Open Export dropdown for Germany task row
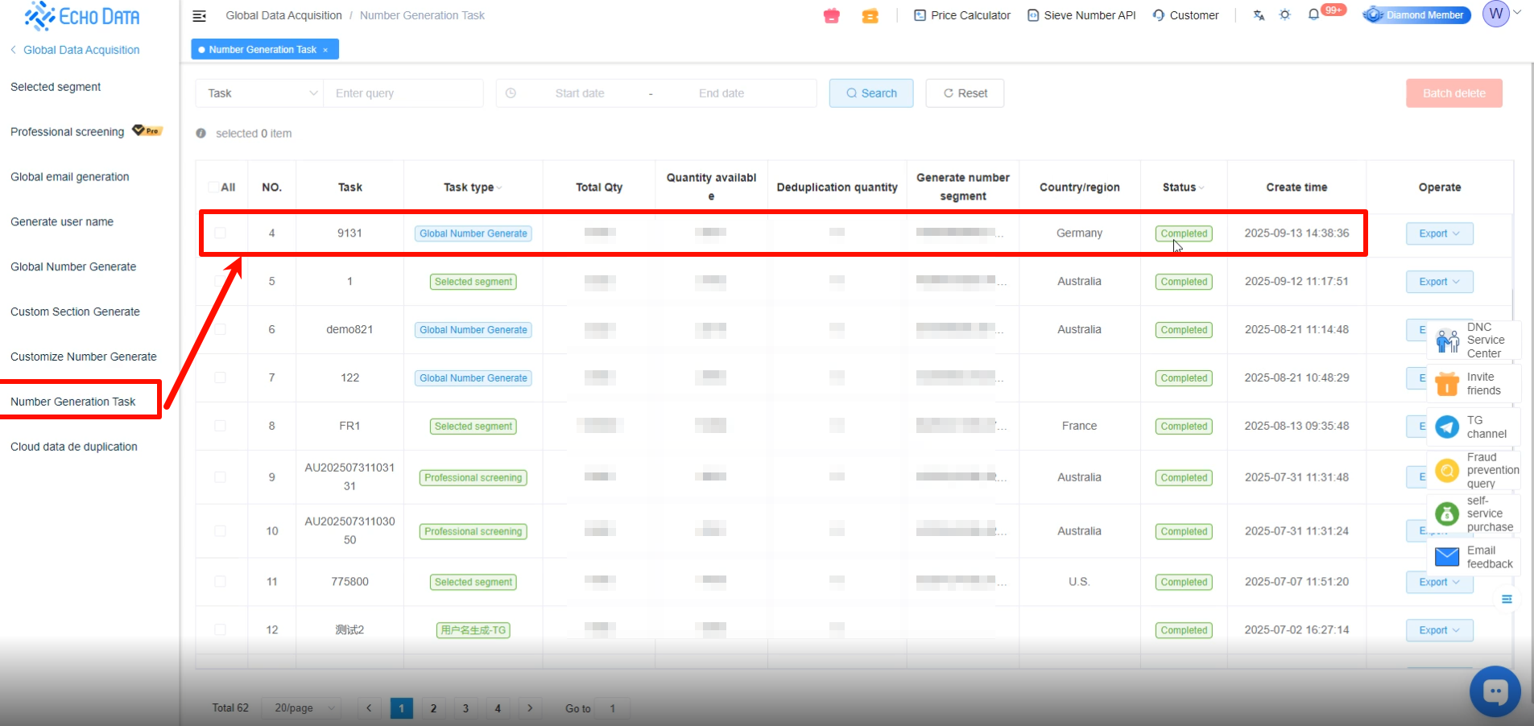The height and width of the screenshot is (726, 1534). tap(1439, 233)
